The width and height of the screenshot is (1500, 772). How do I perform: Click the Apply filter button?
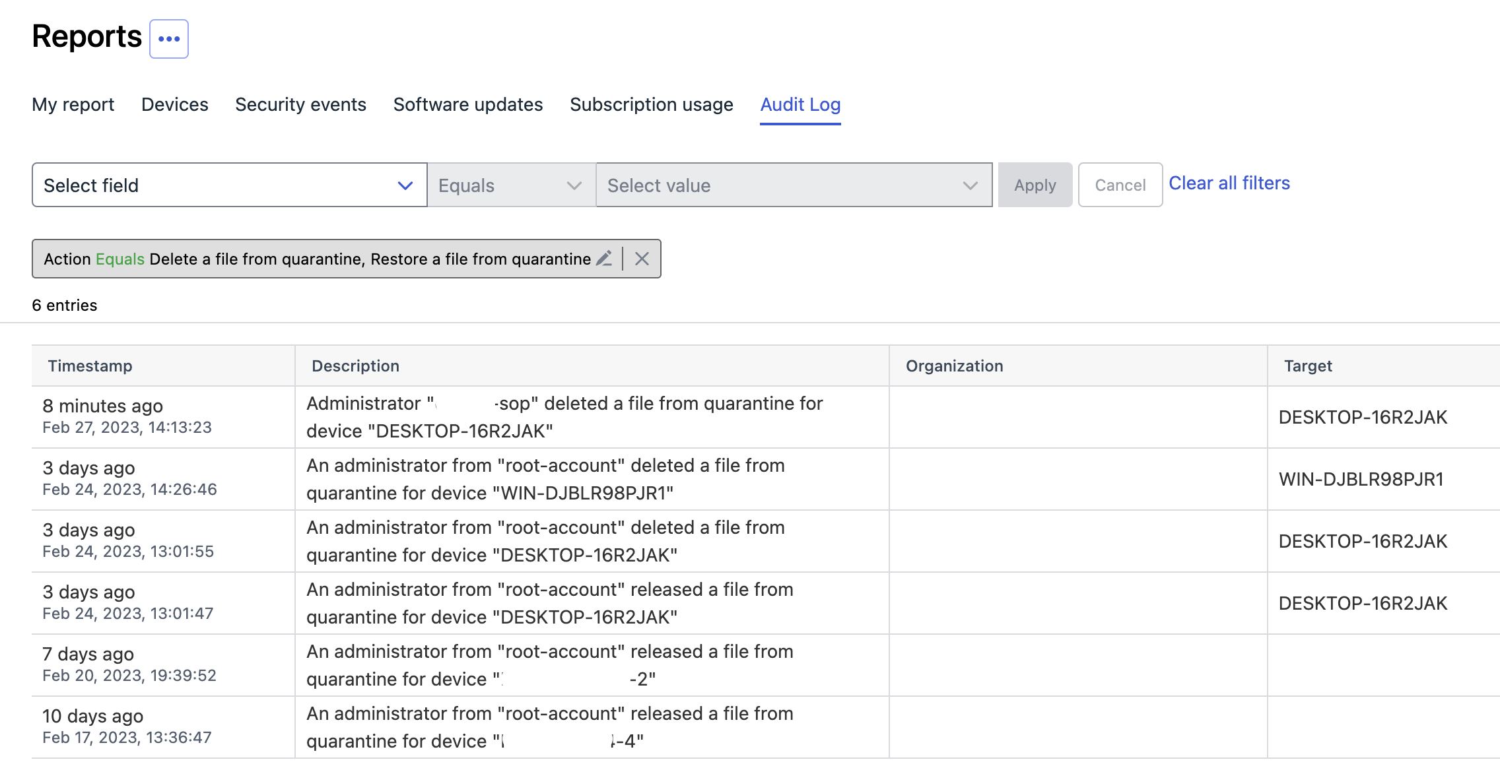point(1035,185)
